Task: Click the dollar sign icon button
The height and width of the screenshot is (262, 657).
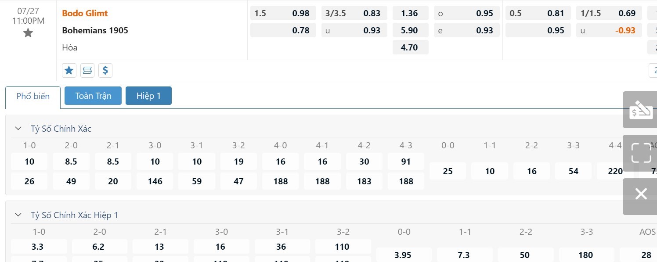Action: (105, 70)
